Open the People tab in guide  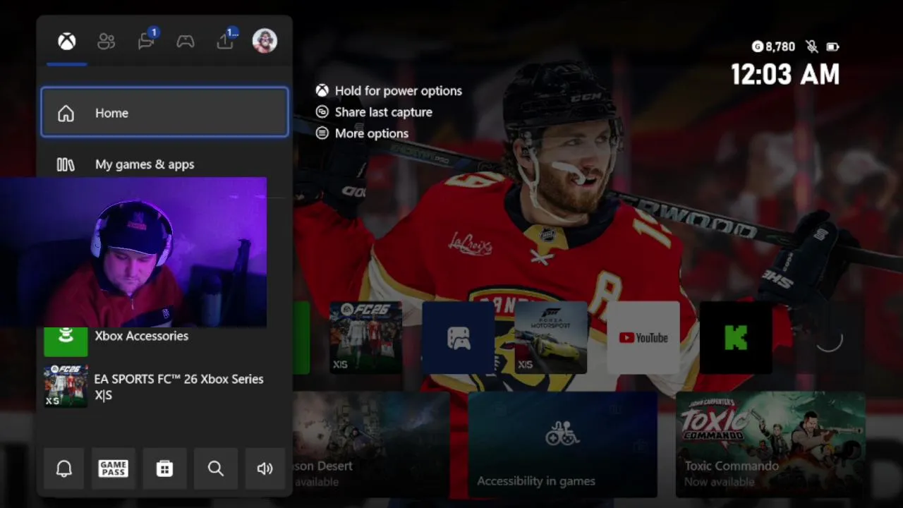point(107,42)
